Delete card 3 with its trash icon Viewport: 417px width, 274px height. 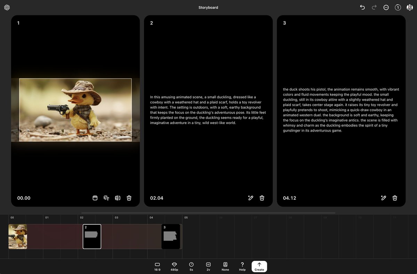tap(395, 198)
